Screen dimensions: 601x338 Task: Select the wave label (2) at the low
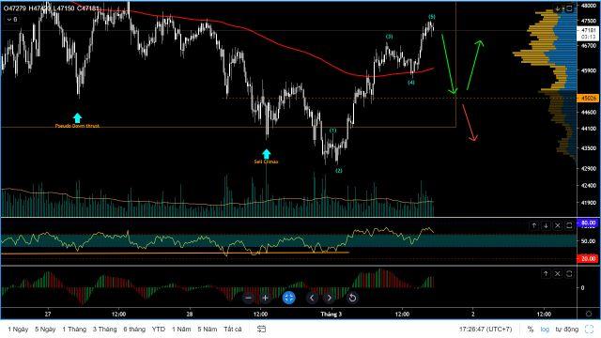[339, 171]
